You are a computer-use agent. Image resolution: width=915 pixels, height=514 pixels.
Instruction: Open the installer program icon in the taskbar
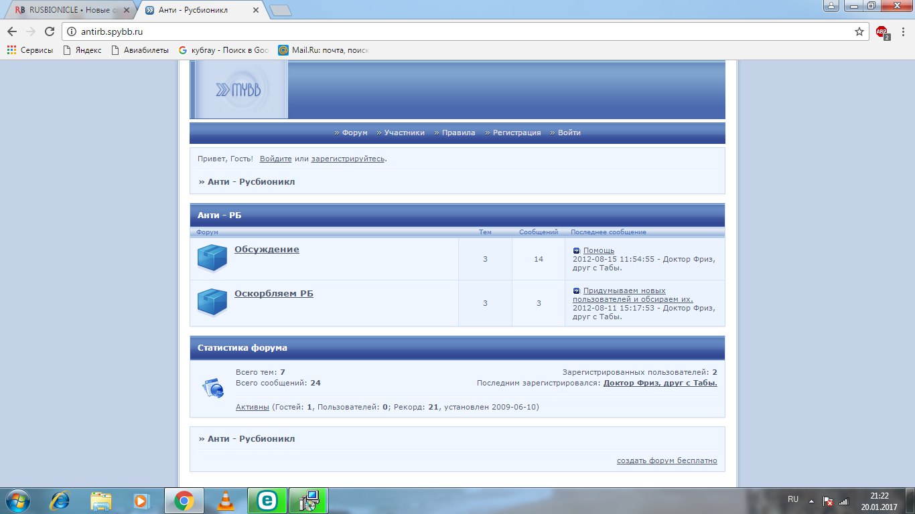point(309,500)
